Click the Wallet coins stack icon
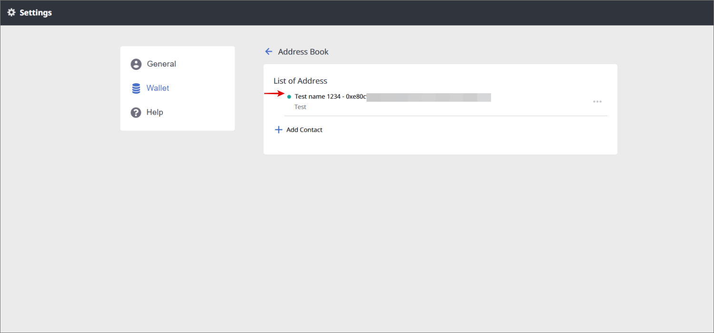 coord(136,88)
